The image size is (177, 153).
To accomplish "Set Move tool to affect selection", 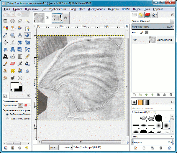I will click(x=26, y=105).
